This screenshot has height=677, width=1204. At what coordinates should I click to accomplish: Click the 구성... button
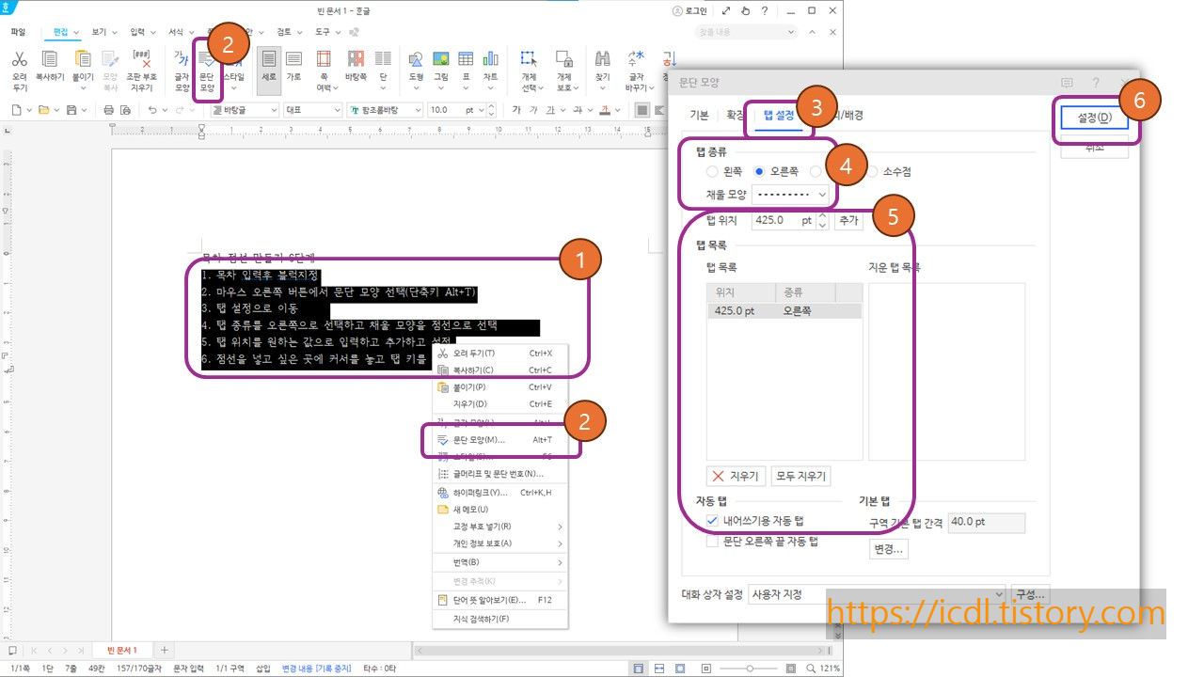click(1031, 594)
